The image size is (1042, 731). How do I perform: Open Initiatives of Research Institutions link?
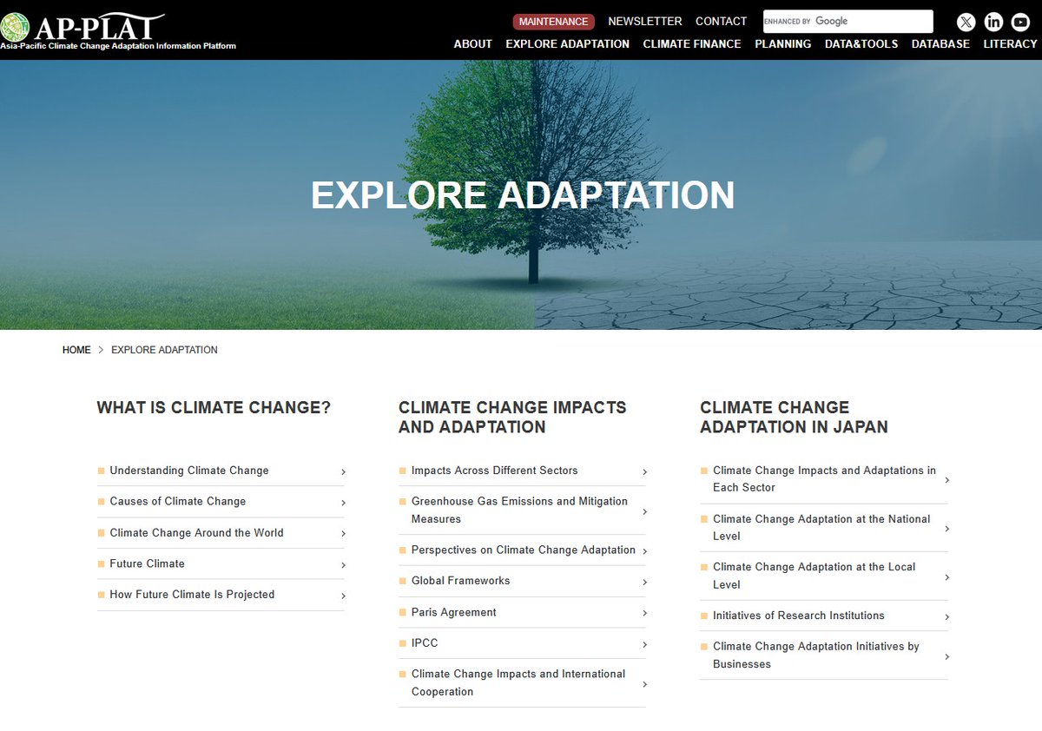[x=799, y=616]
